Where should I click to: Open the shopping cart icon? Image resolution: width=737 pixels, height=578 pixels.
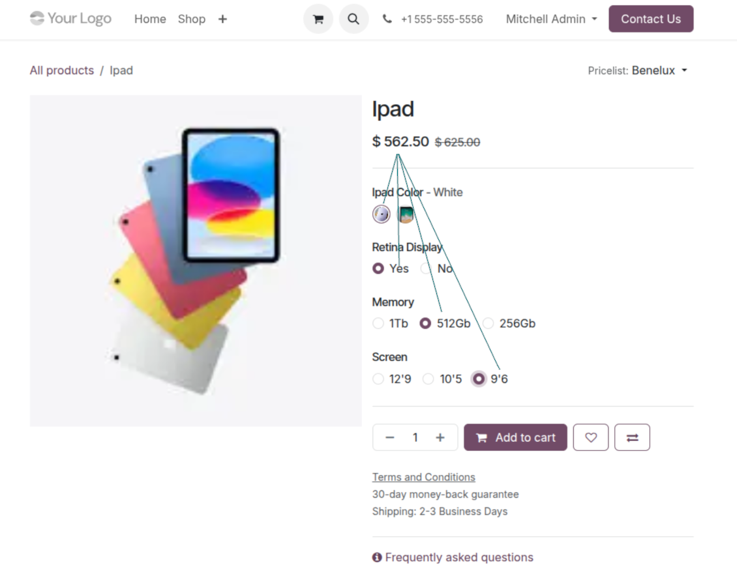(318, 20)
